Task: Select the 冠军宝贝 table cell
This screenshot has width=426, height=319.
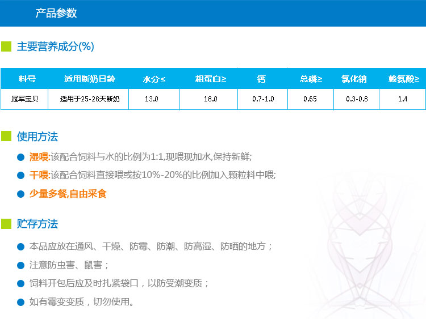Action: 24,99
